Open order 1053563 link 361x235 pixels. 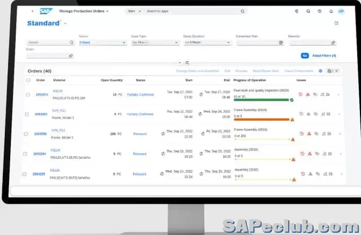click(41, 114)
